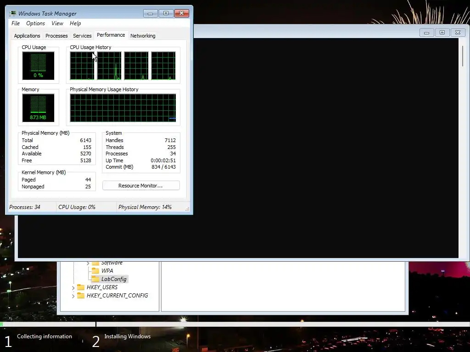Click the Available memory value 5270
Image resolution: width=470 pixels, height=352 pixels.
click(x=85, y=154)
